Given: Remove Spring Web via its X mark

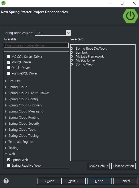Looking at the screenshot, I should 72,64.
